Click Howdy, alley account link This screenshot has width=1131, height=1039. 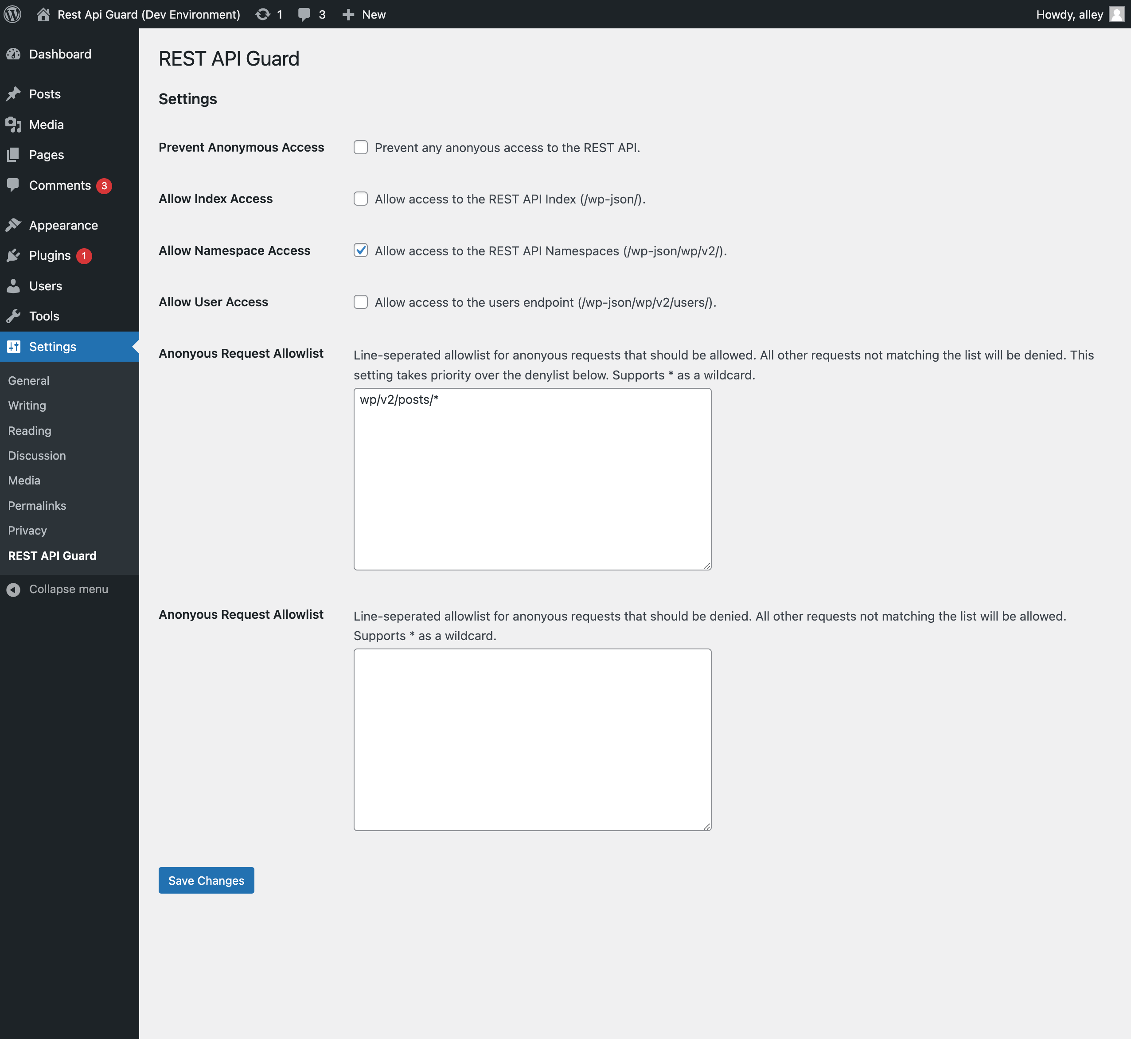tap(1069, 15)
